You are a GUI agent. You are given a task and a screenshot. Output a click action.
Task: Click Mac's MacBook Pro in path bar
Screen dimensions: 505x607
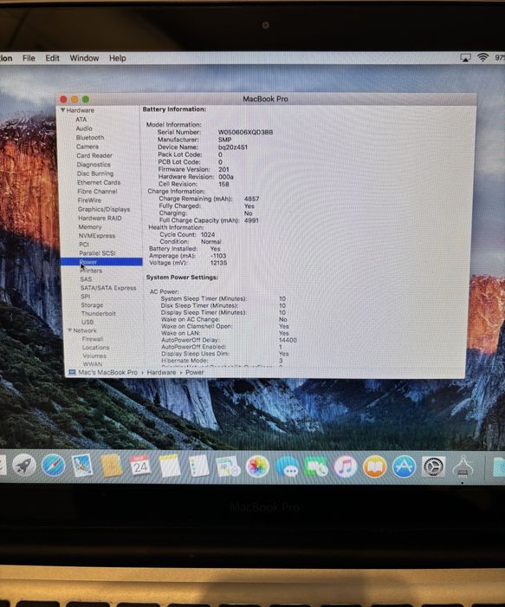pyautogui.click(x=108, y=372)
